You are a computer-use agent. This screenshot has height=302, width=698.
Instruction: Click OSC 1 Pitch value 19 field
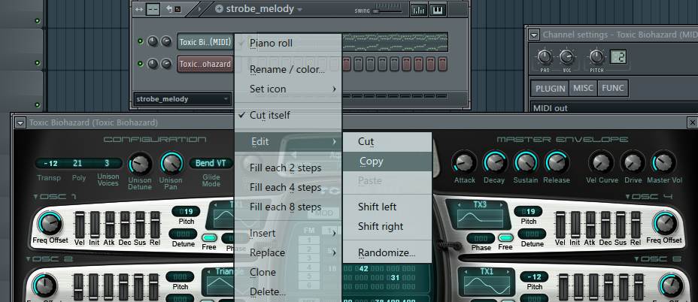coord(187,211)
